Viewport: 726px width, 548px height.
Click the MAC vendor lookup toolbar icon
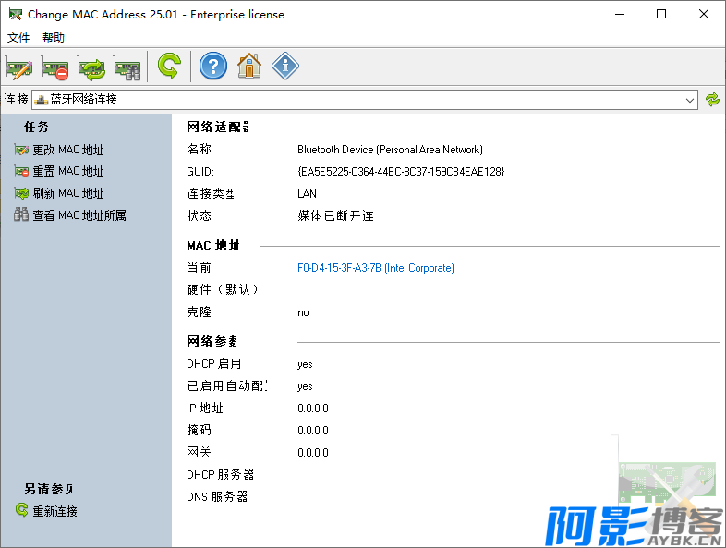click(127, 67)
